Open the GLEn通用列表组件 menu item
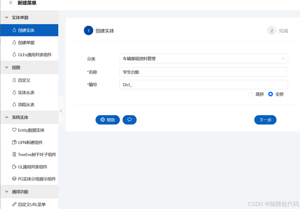 pyautogui.click(x=29, y=55)
